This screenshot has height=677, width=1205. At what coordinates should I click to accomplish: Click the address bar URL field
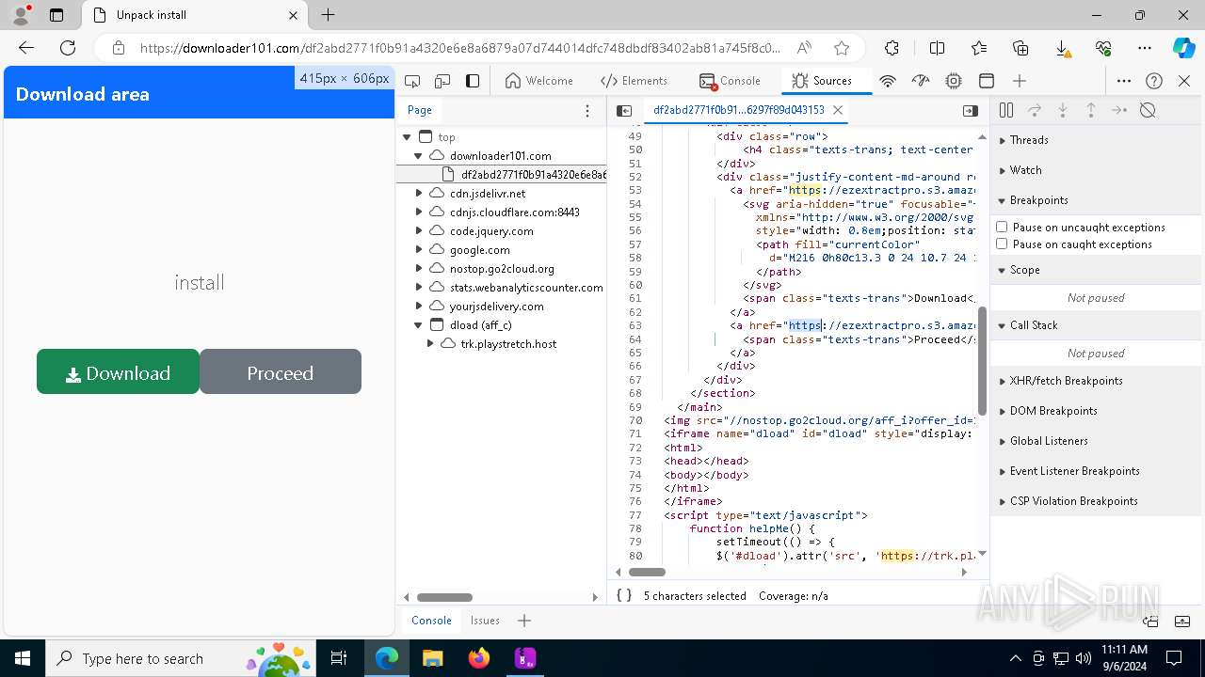point(459,48)
